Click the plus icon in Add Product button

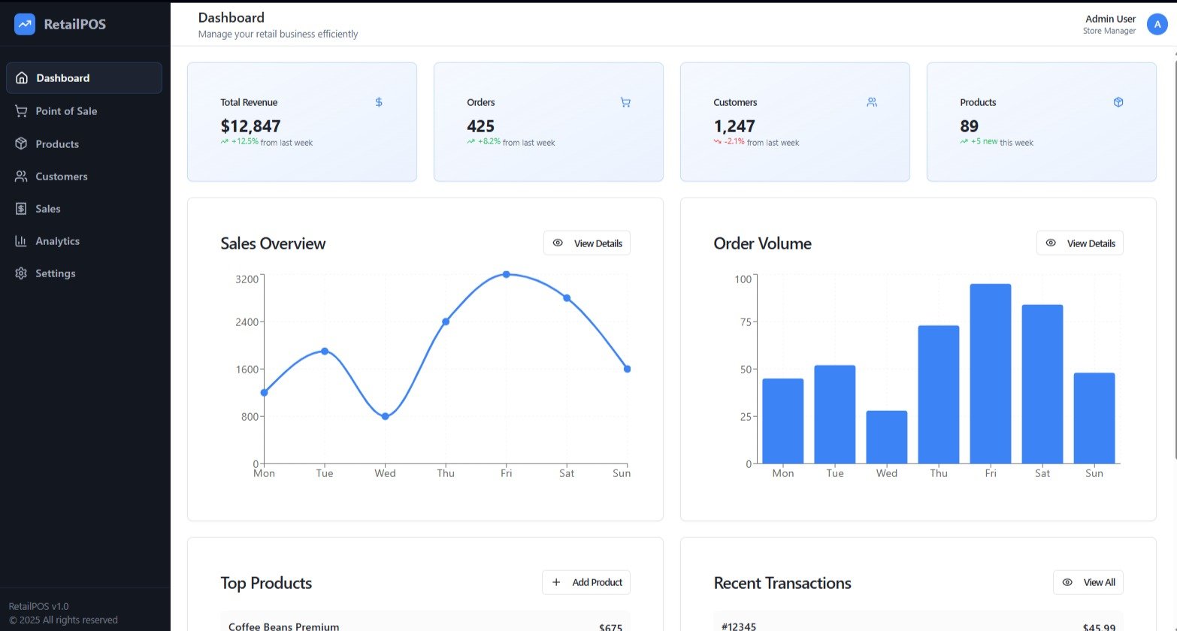(x=556, y=582)
